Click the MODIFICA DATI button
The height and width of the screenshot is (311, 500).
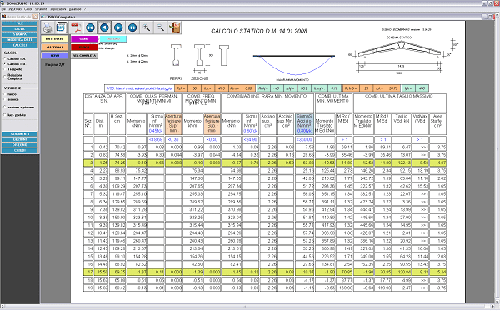pos(20,39)
